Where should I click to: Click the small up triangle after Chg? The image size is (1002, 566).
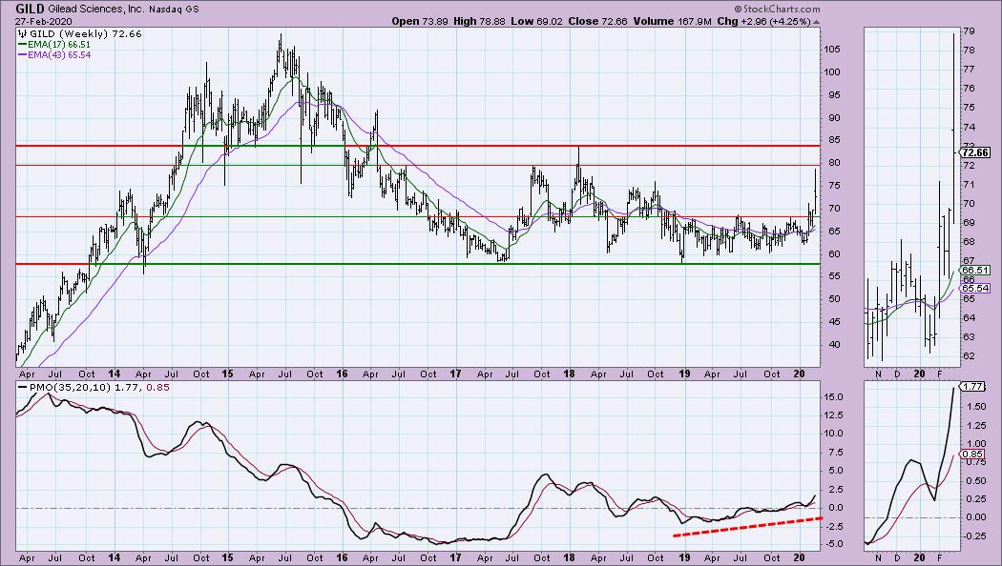(816, 22)
